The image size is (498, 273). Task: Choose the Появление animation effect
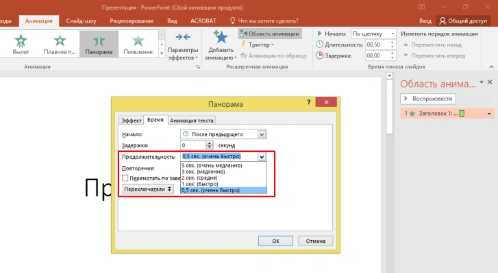pyautogui.click(x=138, y=44)
